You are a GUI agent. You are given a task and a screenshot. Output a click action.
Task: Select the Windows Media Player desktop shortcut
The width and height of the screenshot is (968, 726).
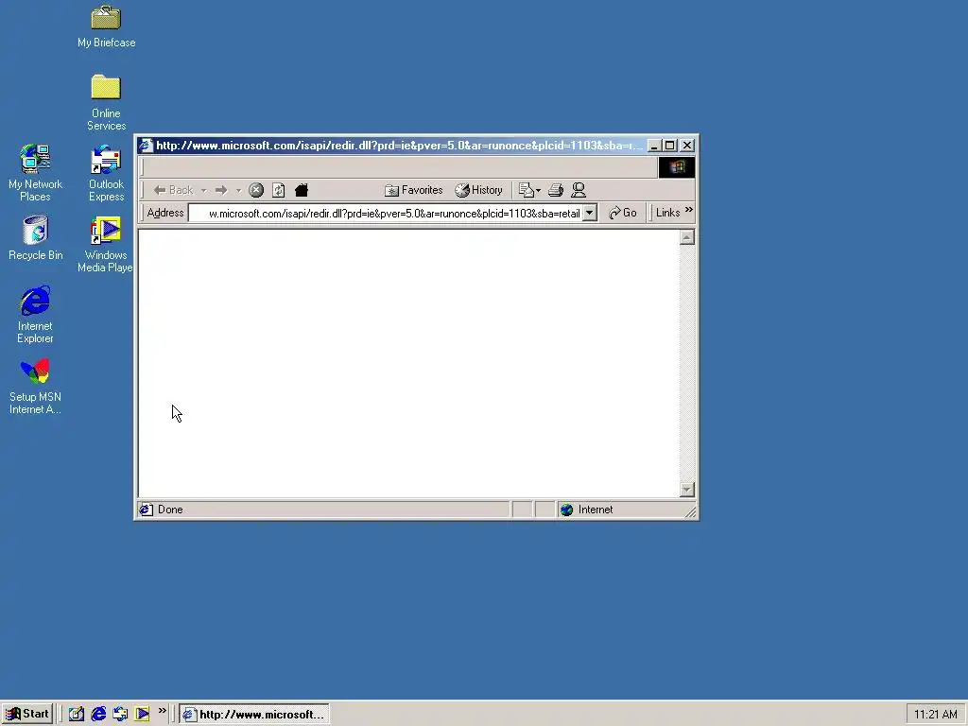click(x=105, y=245)
